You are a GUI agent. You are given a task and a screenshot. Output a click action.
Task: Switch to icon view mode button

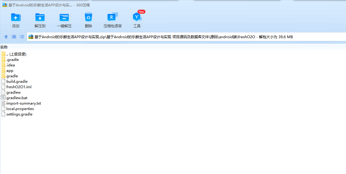pos(14,37)
